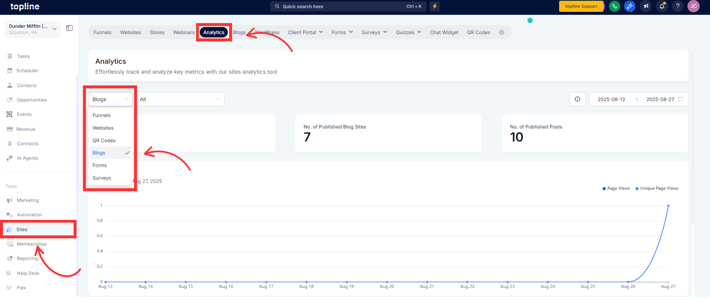Toggle the Unique Page Views legend series

657,188
